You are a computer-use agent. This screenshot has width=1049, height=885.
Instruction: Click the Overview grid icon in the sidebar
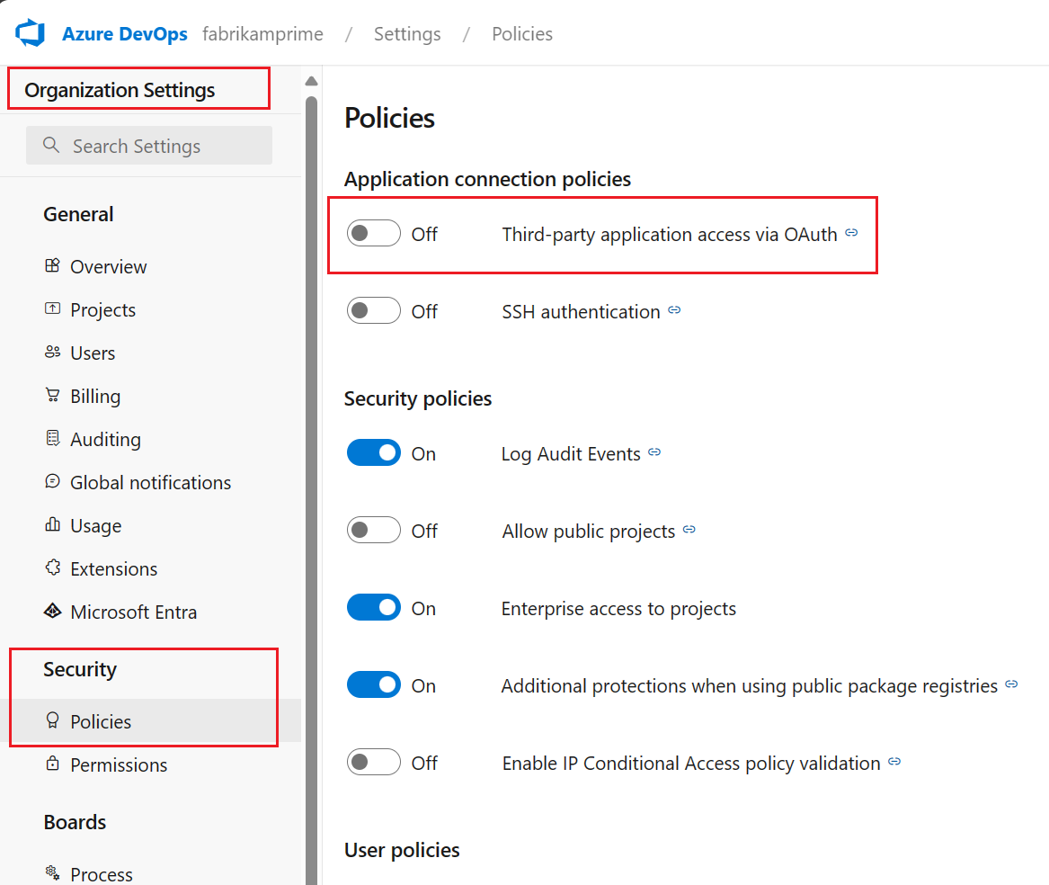pos(52,265)
